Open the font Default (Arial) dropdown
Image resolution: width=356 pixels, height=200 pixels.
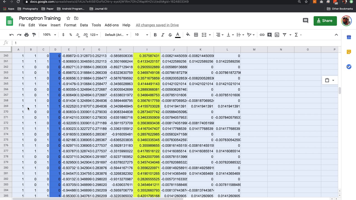pos(117,35)
